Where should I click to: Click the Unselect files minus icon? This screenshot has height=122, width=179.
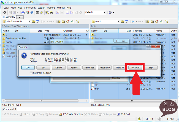pos(62,12)
